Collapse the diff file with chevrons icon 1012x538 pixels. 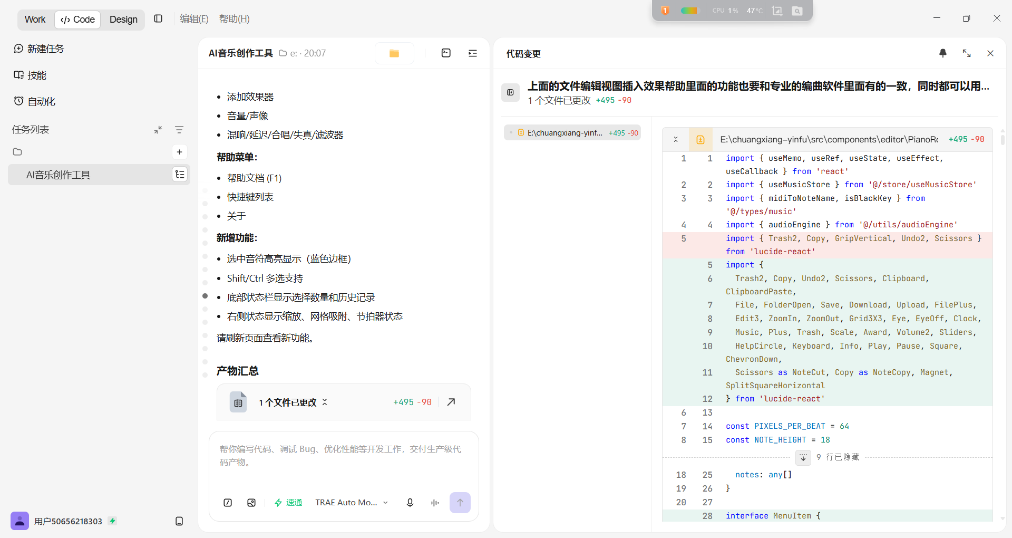(675, 140)
